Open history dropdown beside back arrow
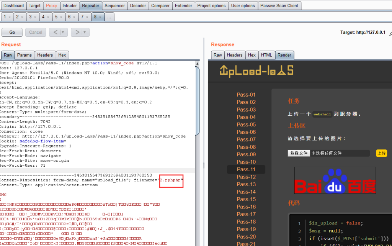The height and width of the screenshot is (246, 392). coord(63,32)
